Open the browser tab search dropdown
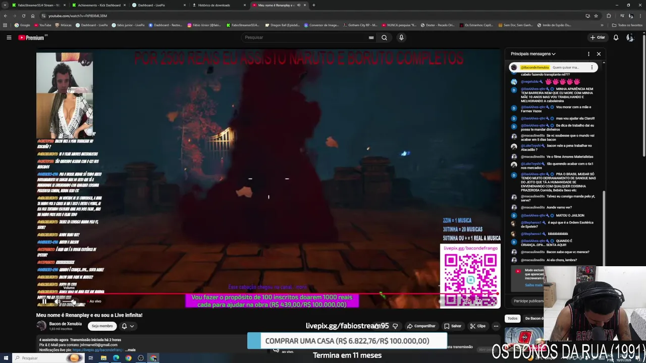 (x=5, y=5)
